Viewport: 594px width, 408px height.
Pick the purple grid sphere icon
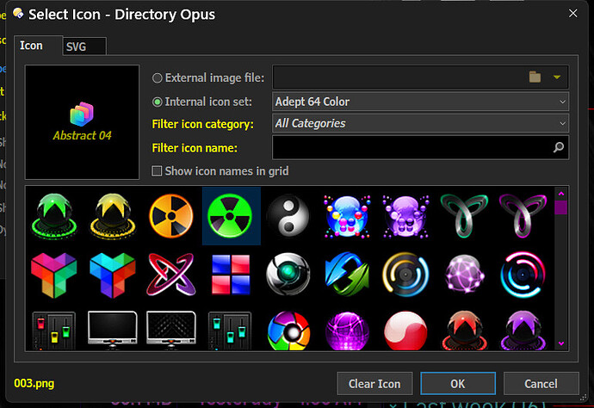click(347, 331)
